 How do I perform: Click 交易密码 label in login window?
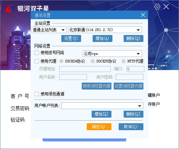tap(20, 108)
